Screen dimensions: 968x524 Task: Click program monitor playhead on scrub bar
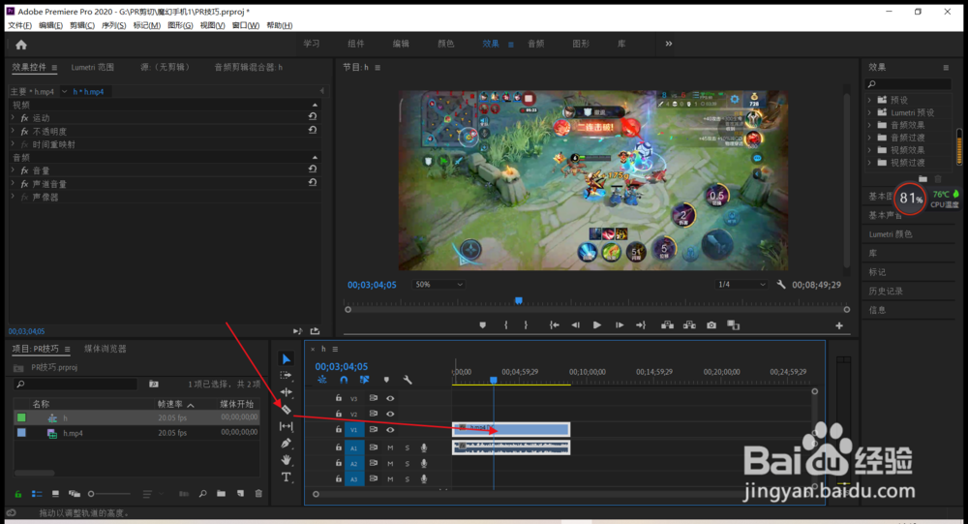point(519,301)
